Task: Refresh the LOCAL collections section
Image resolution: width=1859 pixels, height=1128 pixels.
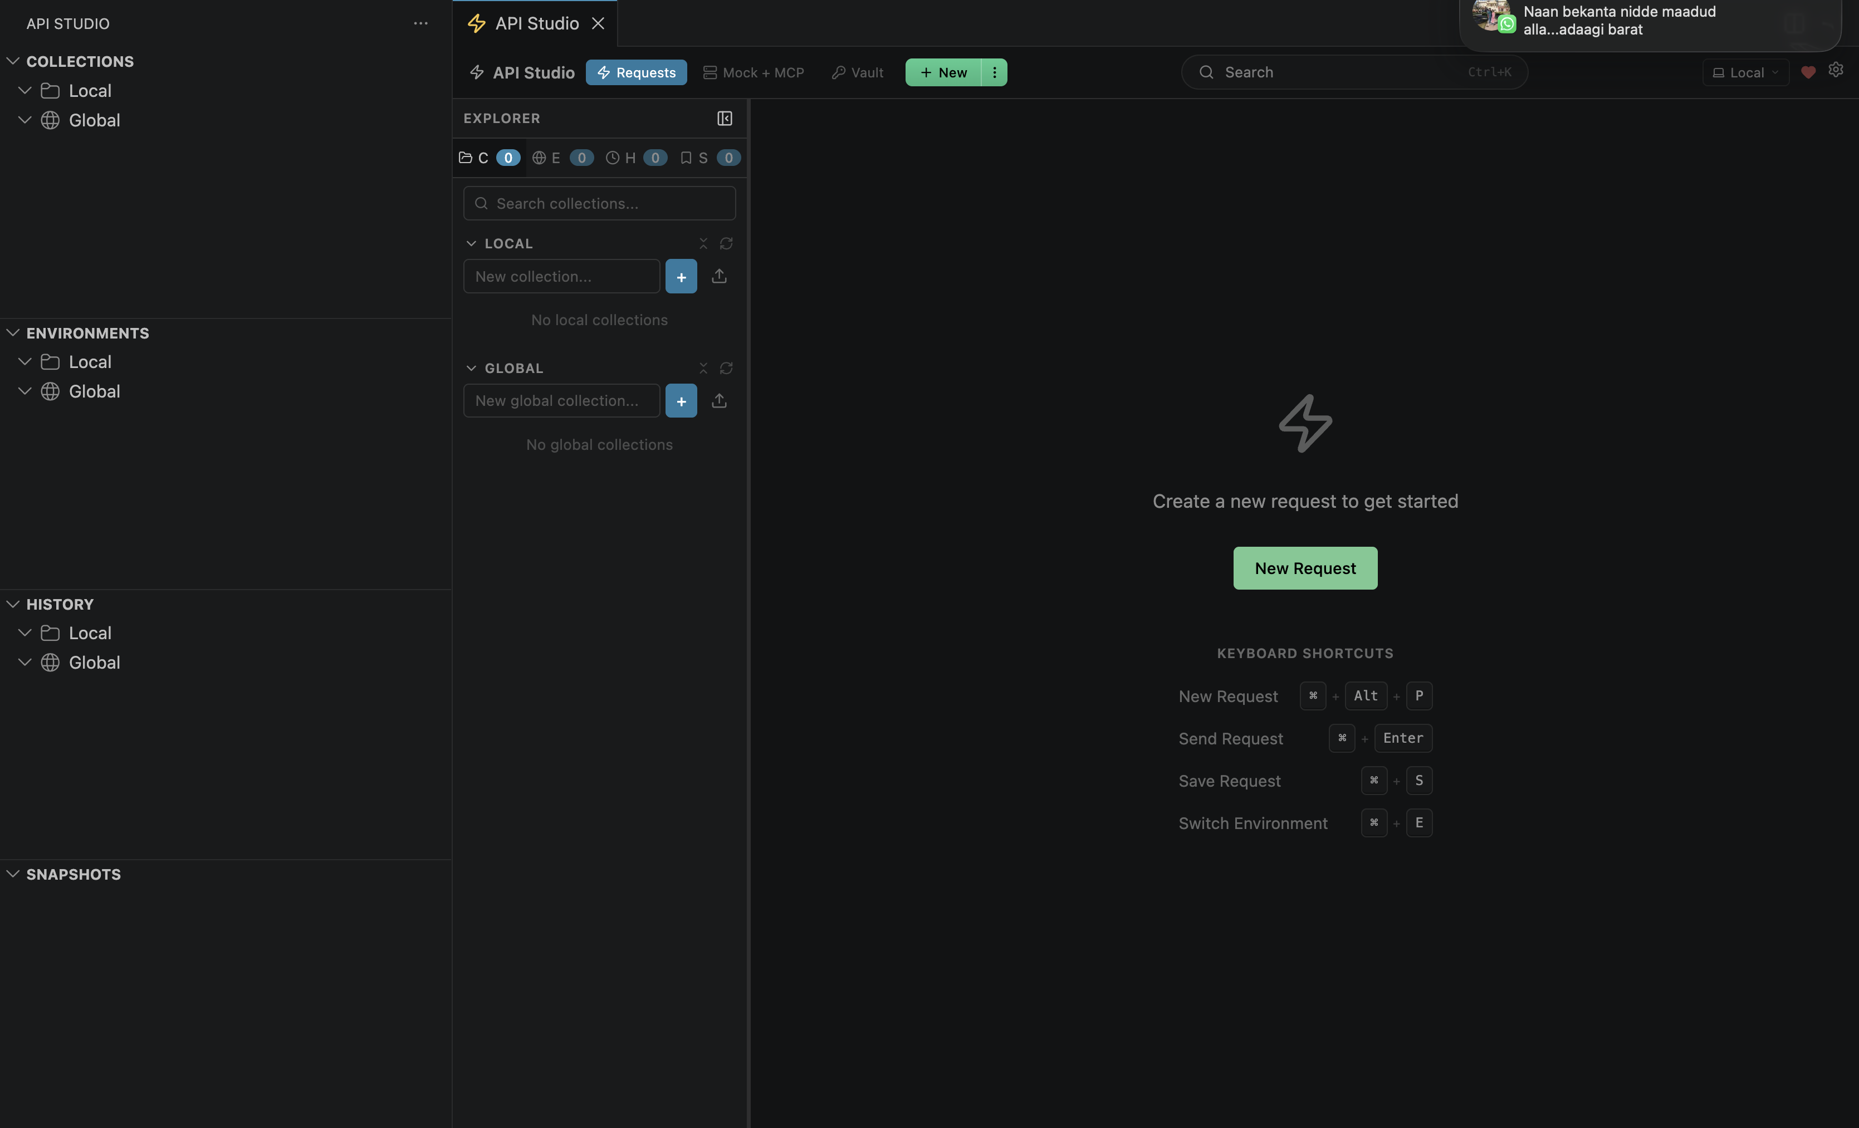Action: tap(726, 243)
